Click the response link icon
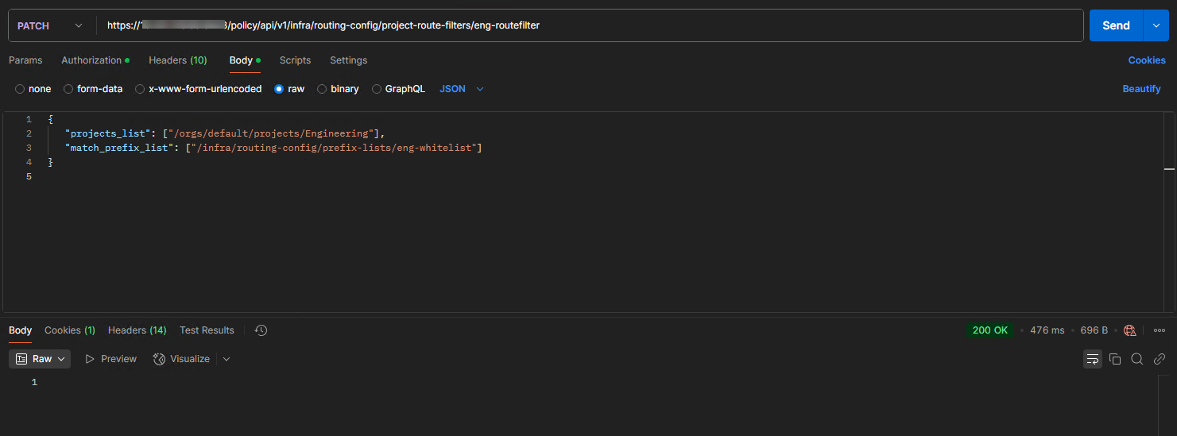 tap(1160, 359)
